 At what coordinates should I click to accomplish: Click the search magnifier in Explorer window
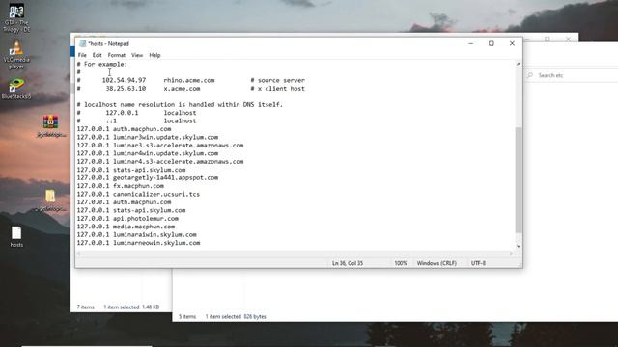click(x=530, y=75)
